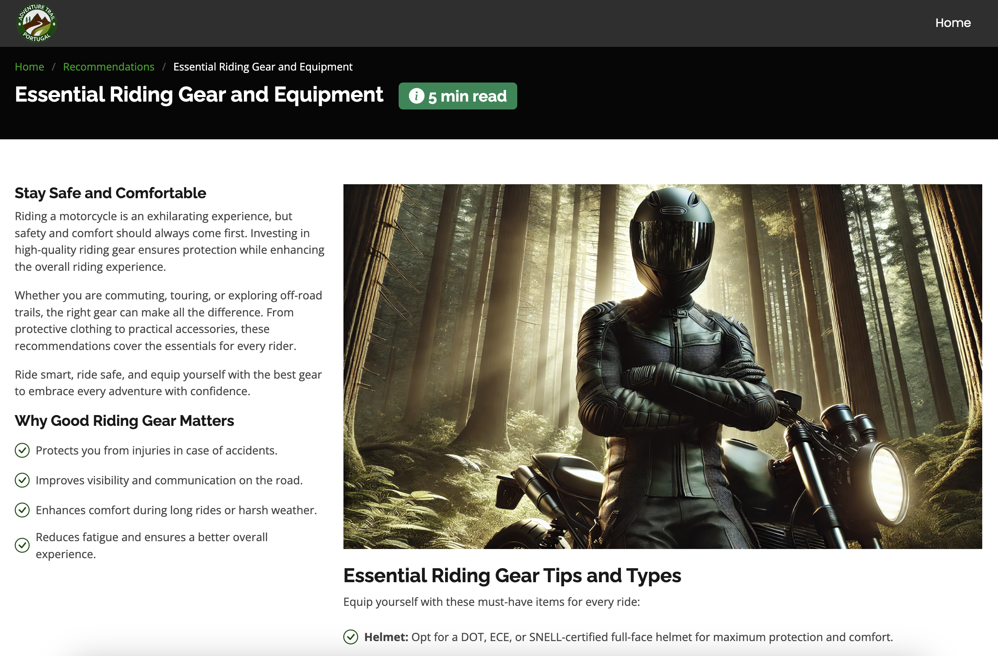Image resolution: width=998 pixels, height=656 pixels.
Task: Click the motorcycle rider forest image
Action: click(662, 366)
